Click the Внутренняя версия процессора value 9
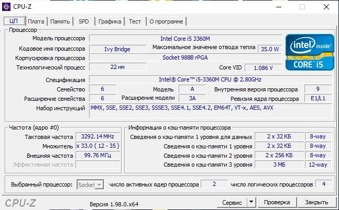339x210 pixels. click(x=318, y=89)
